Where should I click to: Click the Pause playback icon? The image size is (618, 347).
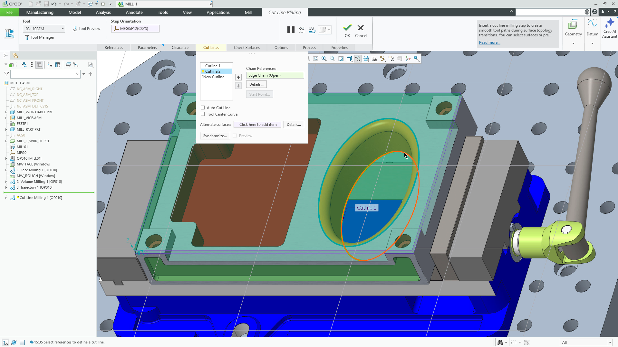pyautogui.click(x=291, y=30)
